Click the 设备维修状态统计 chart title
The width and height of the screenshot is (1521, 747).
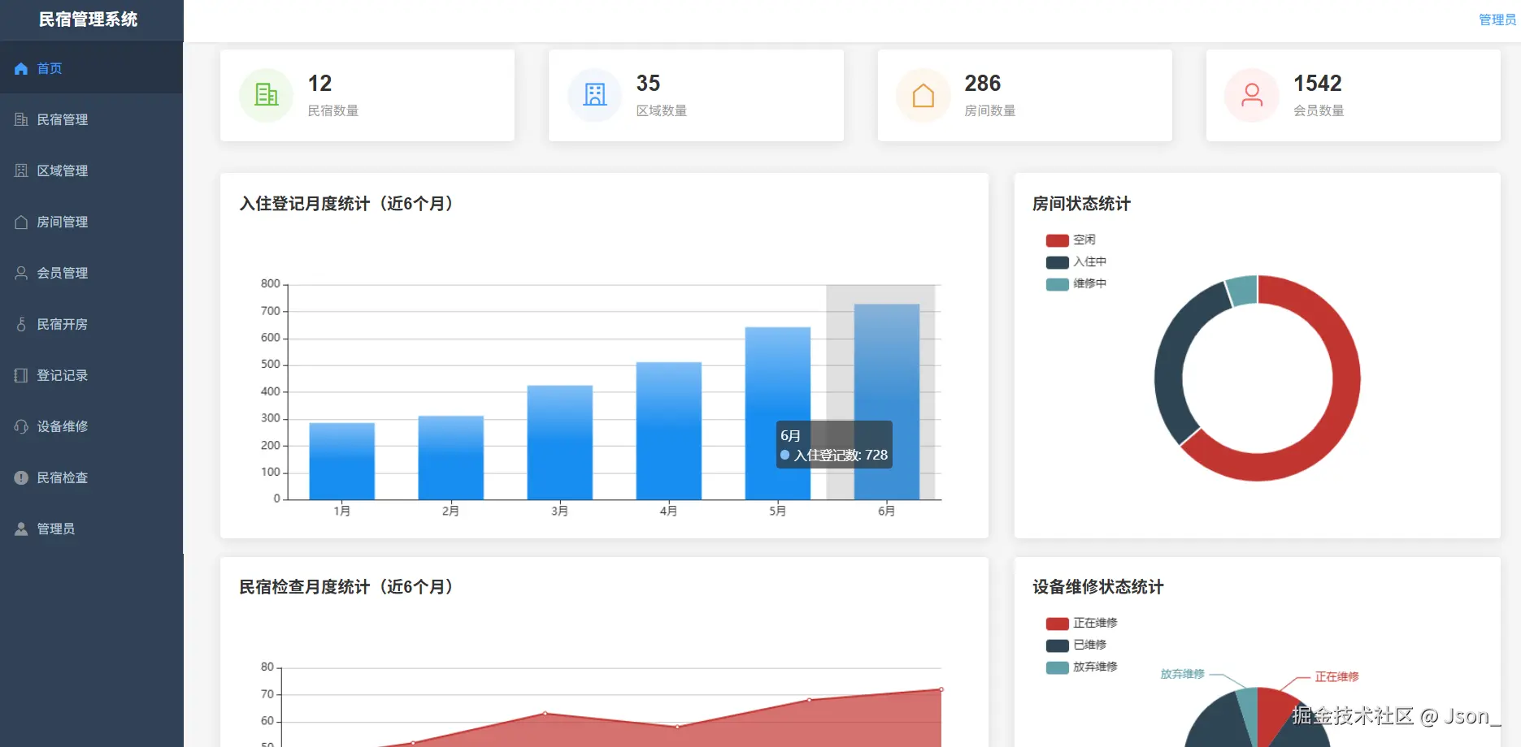[1097, 587]
